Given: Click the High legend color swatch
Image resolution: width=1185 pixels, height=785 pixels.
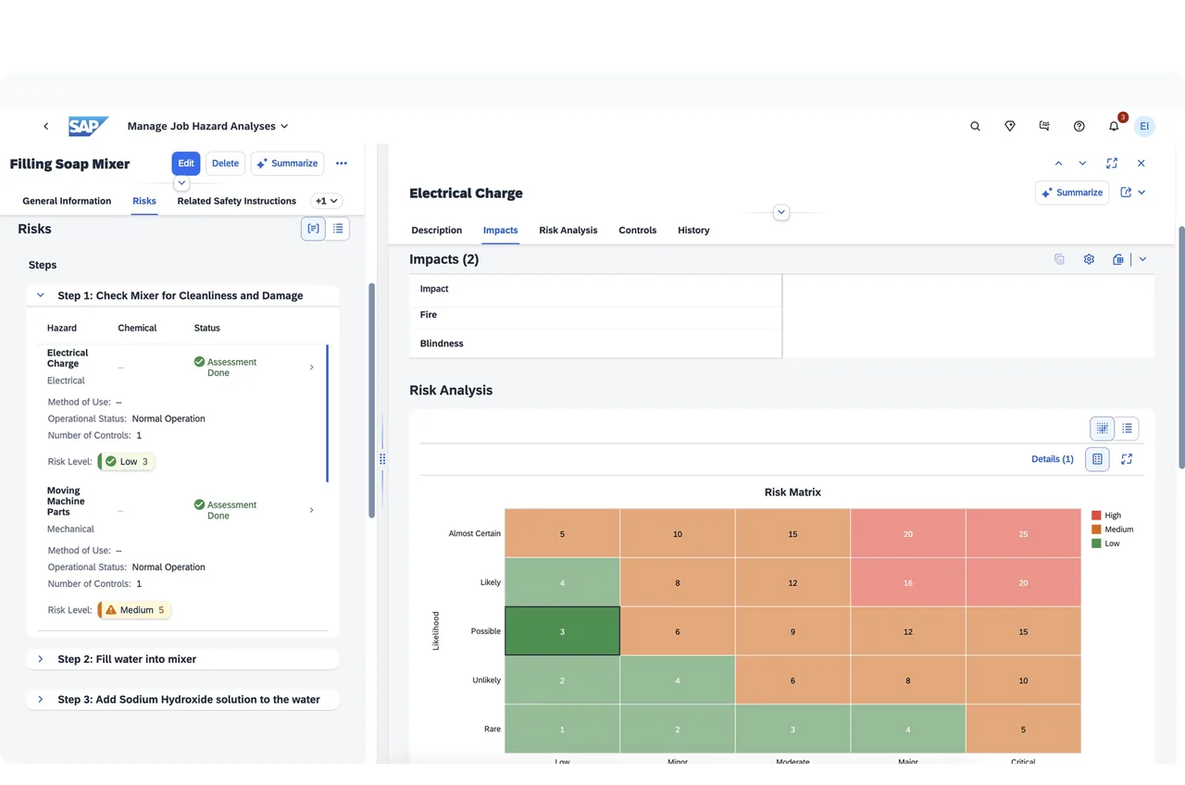Looking at the screenshot, I should click(x=1096, y=516).
